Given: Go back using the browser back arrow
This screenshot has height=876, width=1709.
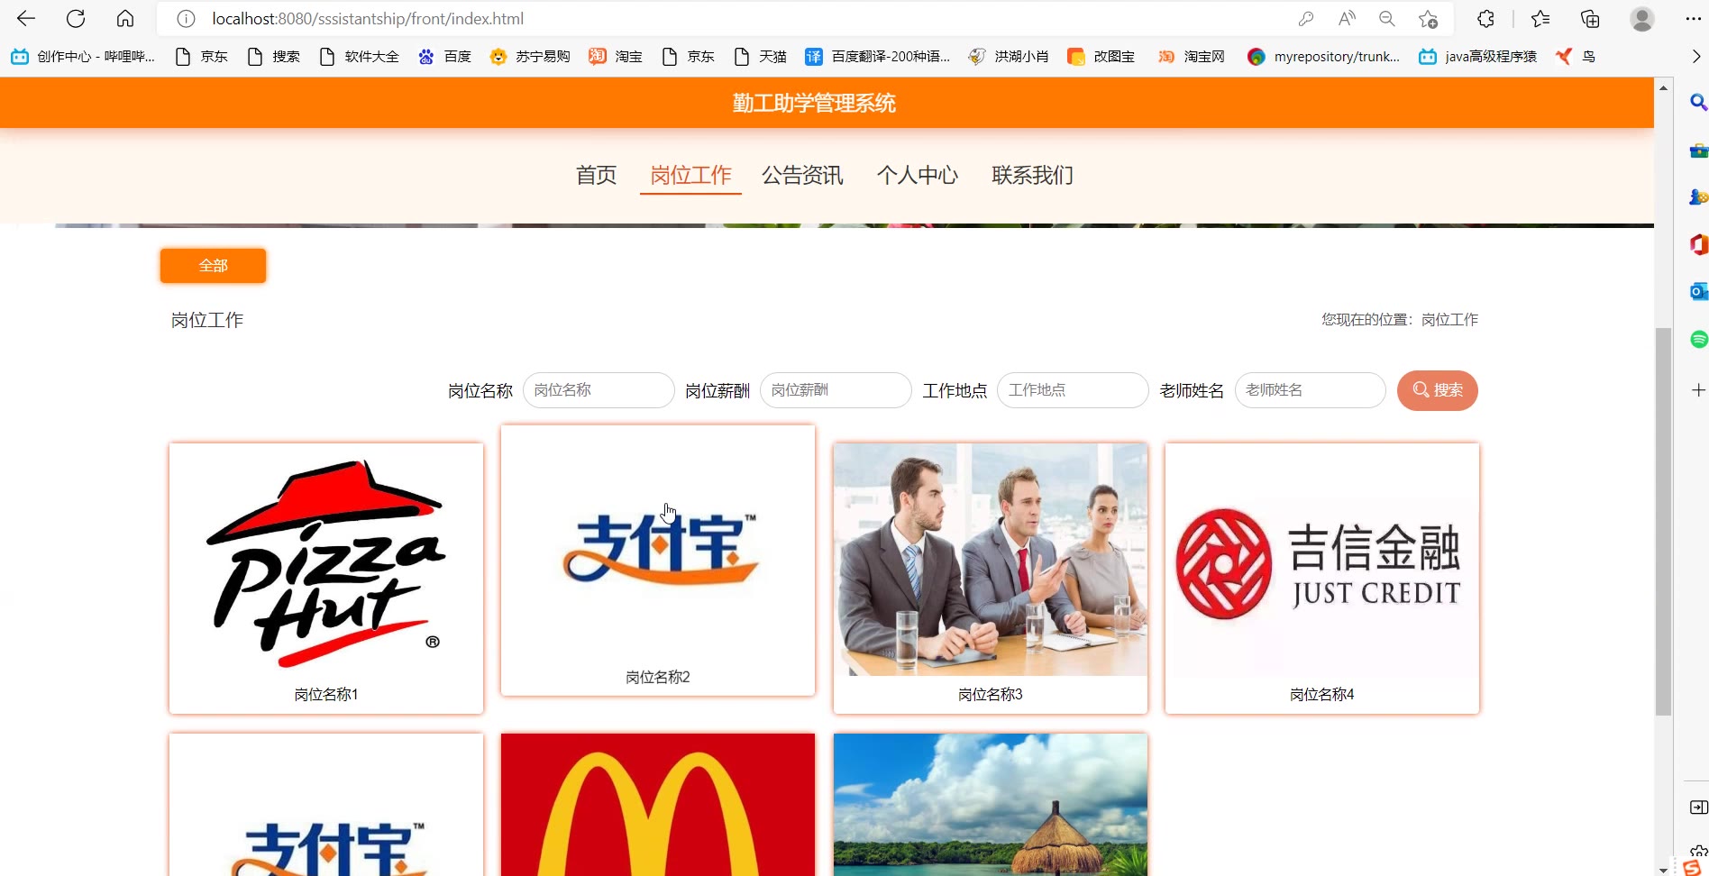Looking at the screenshot, I should 26,18.
